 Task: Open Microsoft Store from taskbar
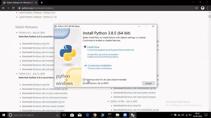(72, 115)
